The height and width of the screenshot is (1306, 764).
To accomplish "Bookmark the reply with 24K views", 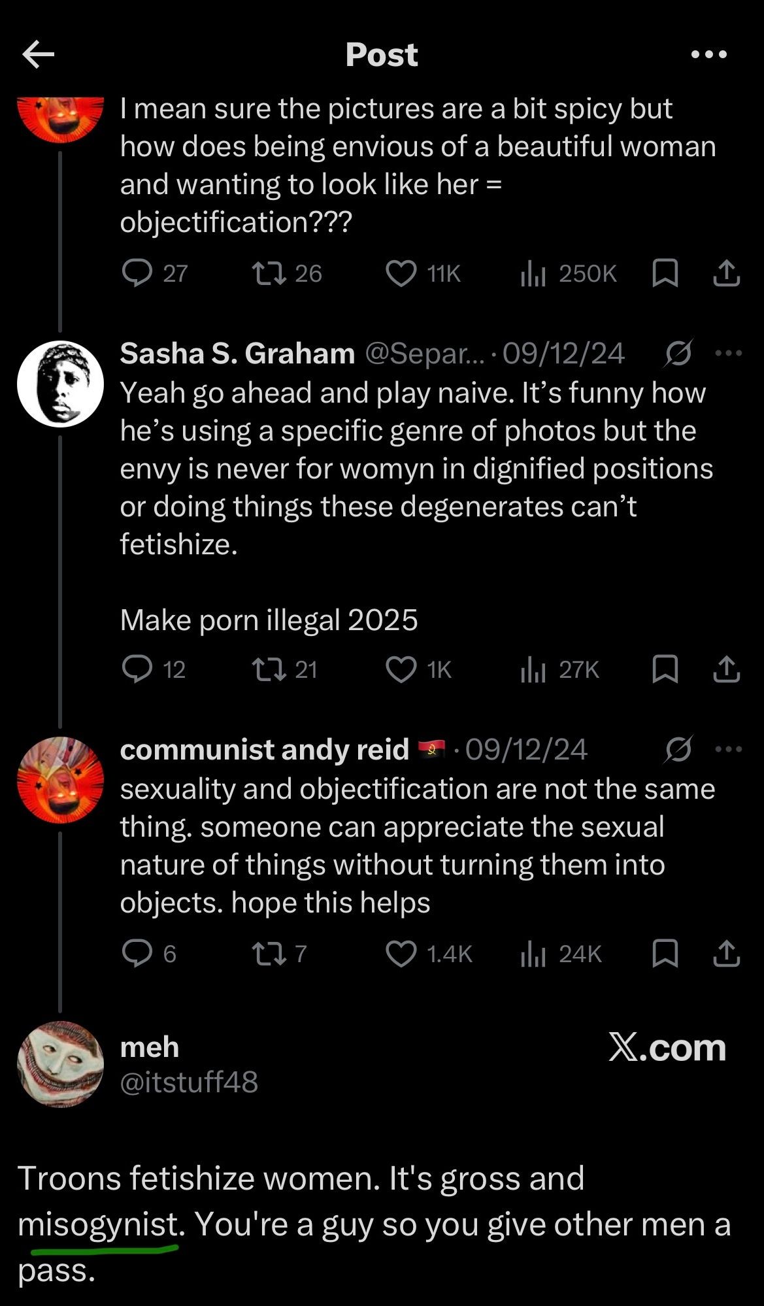I will pos(665,954).
